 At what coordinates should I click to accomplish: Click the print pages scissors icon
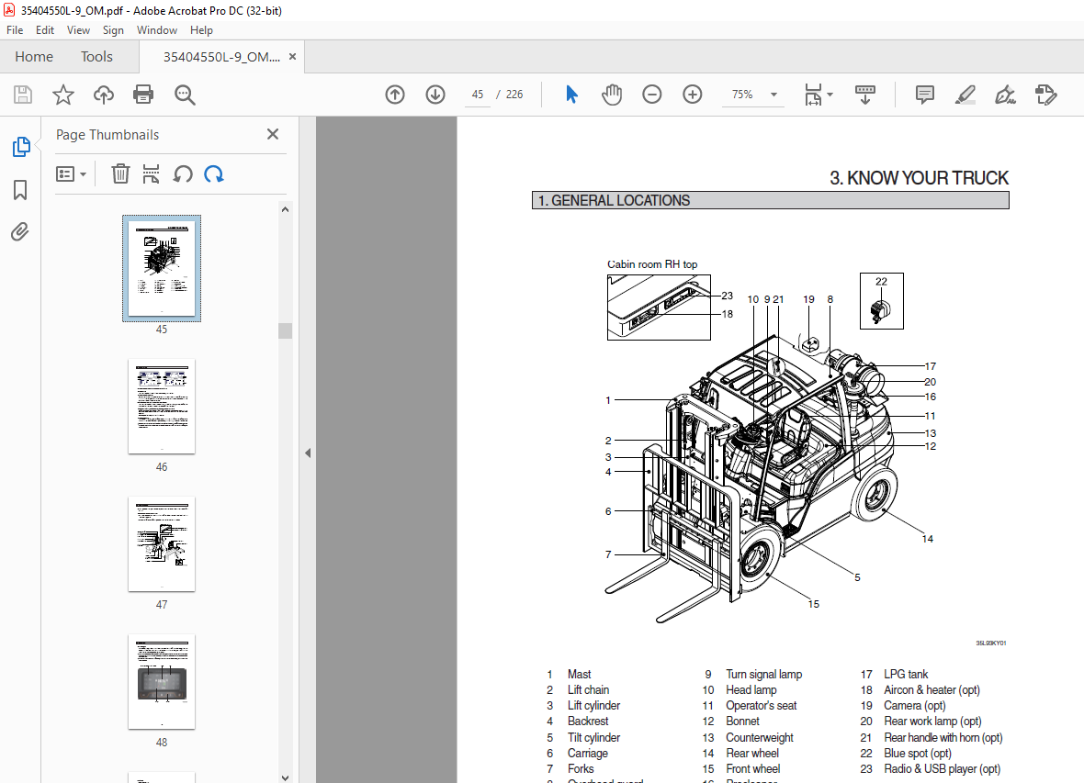tap(151, 174)
